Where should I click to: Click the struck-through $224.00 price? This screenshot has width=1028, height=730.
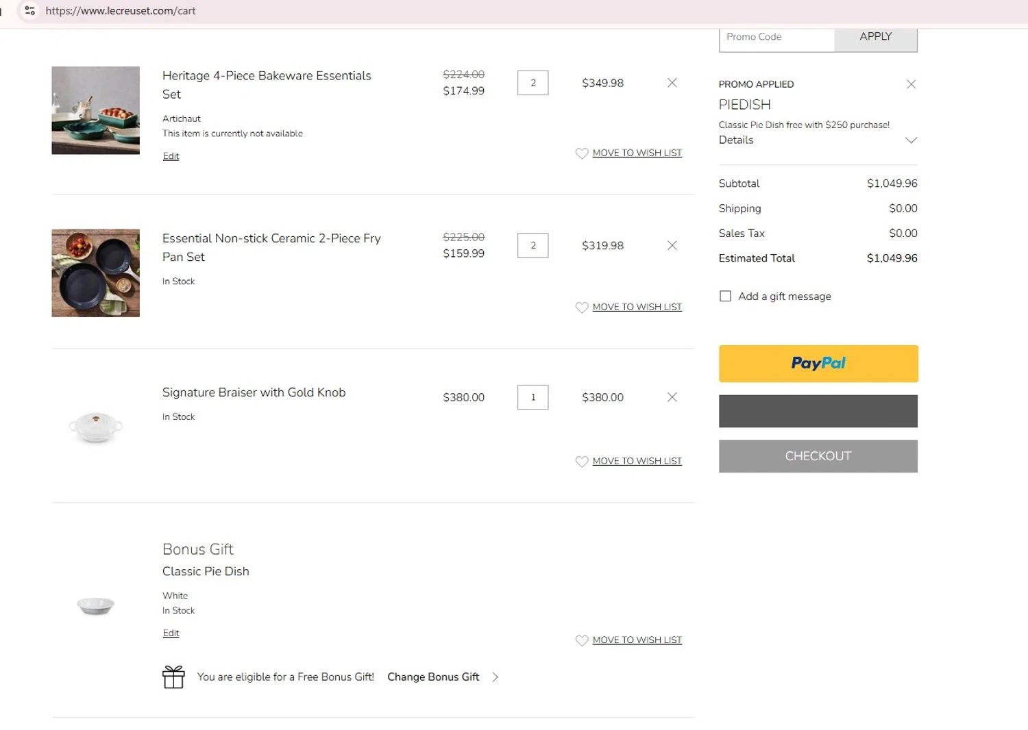[x=463, y=74]
